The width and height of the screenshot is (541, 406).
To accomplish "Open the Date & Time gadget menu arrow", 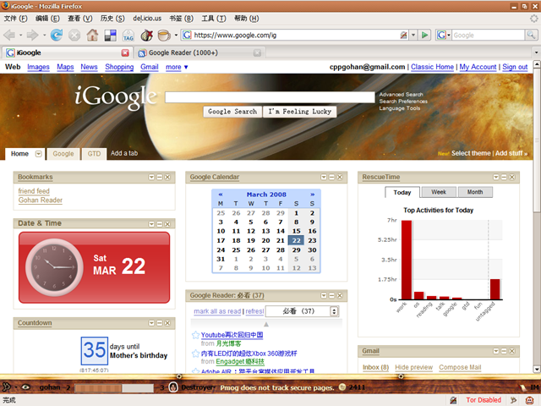I will coord(151,224).
